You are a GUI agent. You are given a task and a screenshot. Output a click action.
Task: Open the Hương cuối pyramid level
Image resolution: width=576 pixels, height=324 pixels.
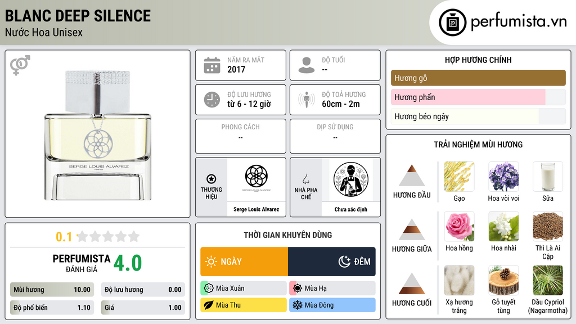point(412,290)
